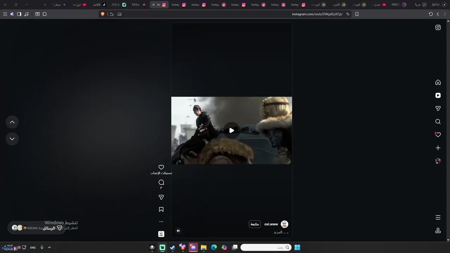
Task: Open Microsoft Edge from the taskbar
Action: [x=214, y=247]
